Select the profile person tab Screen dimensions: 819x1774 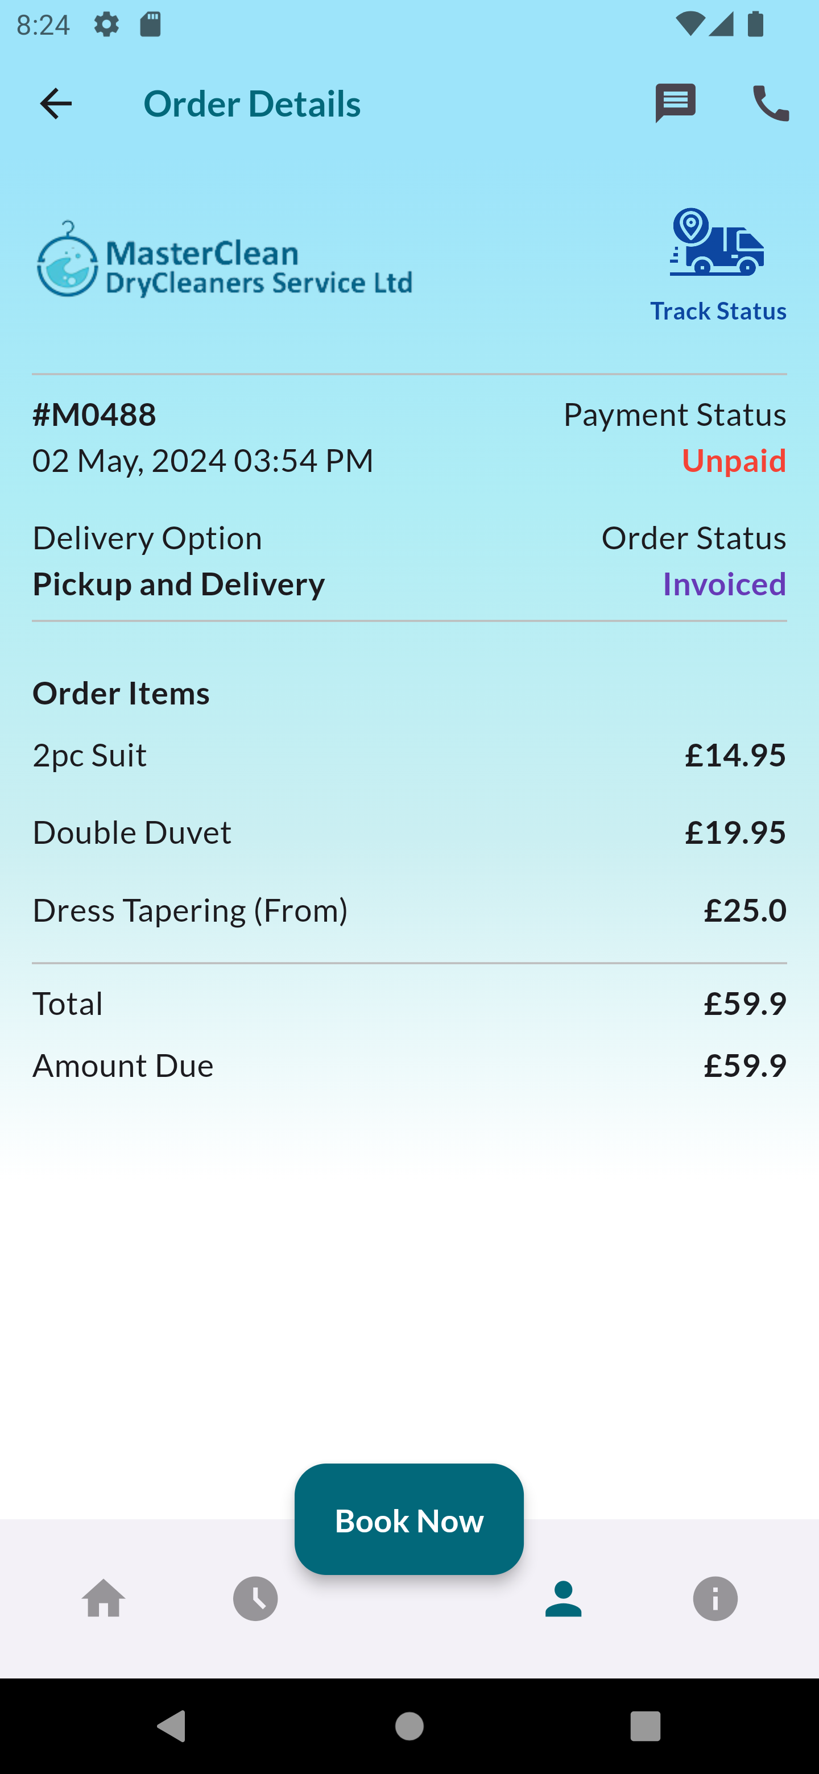click(x=562, y=1598)
